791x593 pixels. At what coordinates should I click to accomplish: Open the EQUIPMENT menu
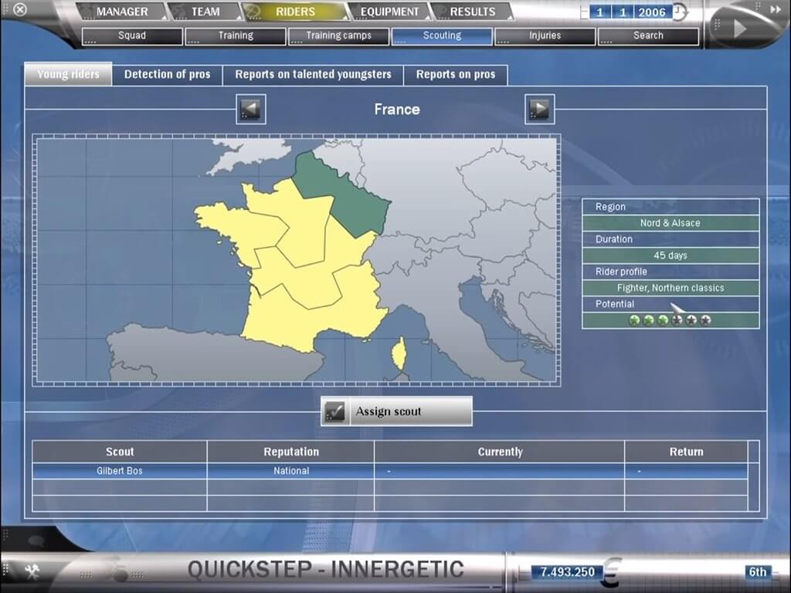pyautogui.click(x=389, y=12)
